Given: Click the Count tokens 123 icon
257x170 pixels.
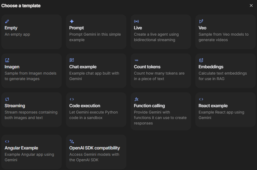Looking at the screenshot, I should click(136, 60).
